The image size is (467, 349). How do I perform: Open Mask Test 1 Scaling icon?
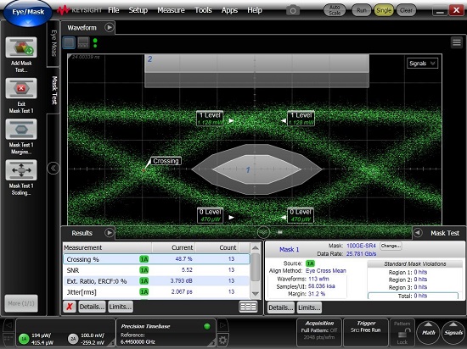(21, 170)
